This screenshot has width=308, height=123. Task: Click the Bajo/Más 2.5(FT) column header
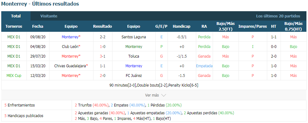click(x=225, y=26)
